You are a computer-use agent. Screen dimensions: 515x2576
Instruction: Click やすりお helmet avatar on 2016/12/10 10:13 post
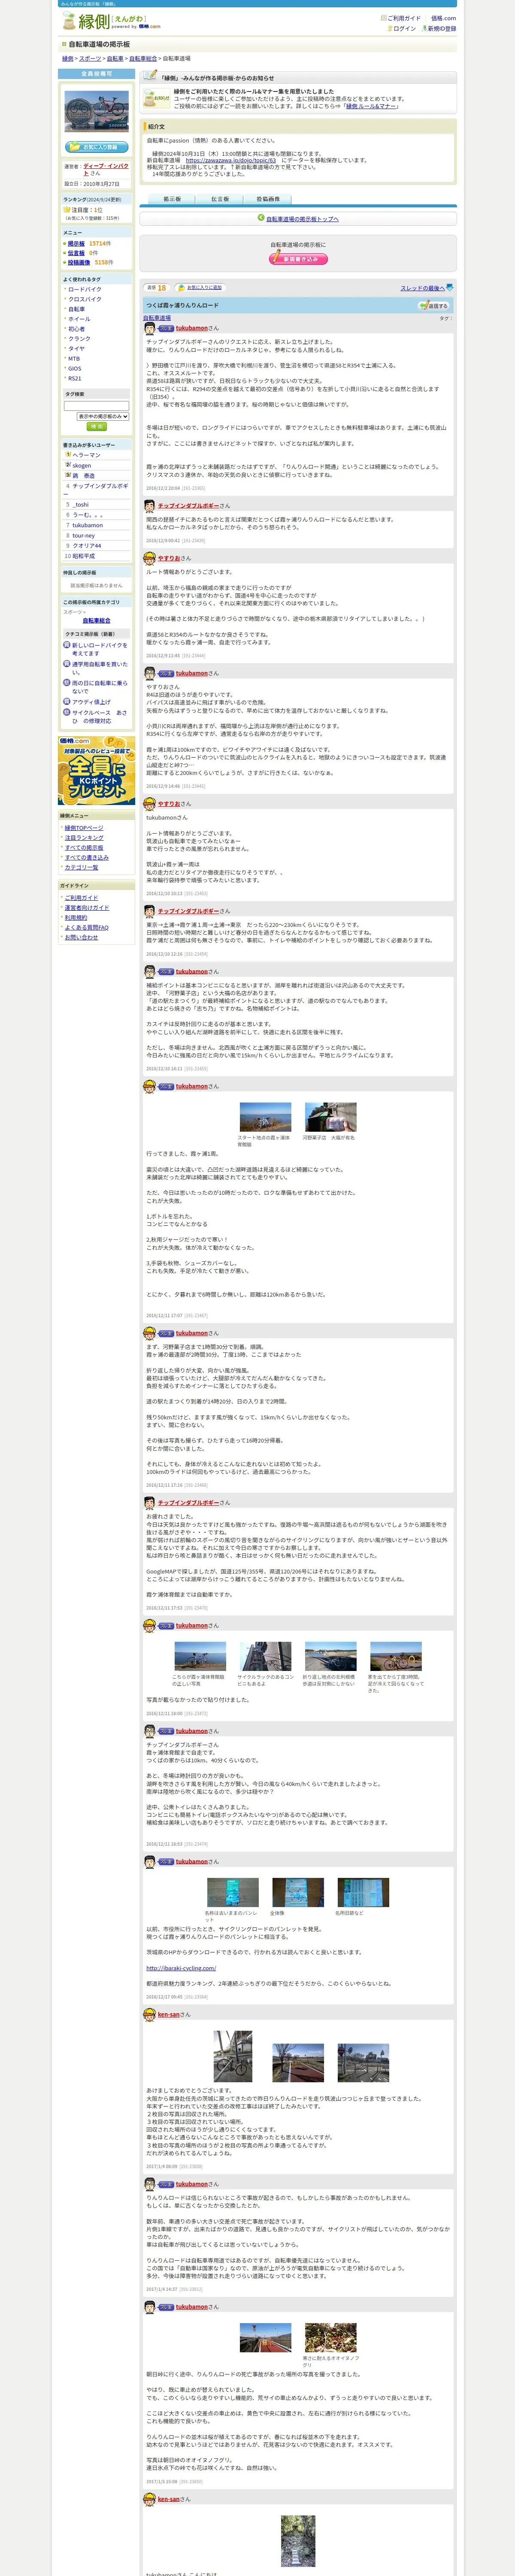coord(150,804)
